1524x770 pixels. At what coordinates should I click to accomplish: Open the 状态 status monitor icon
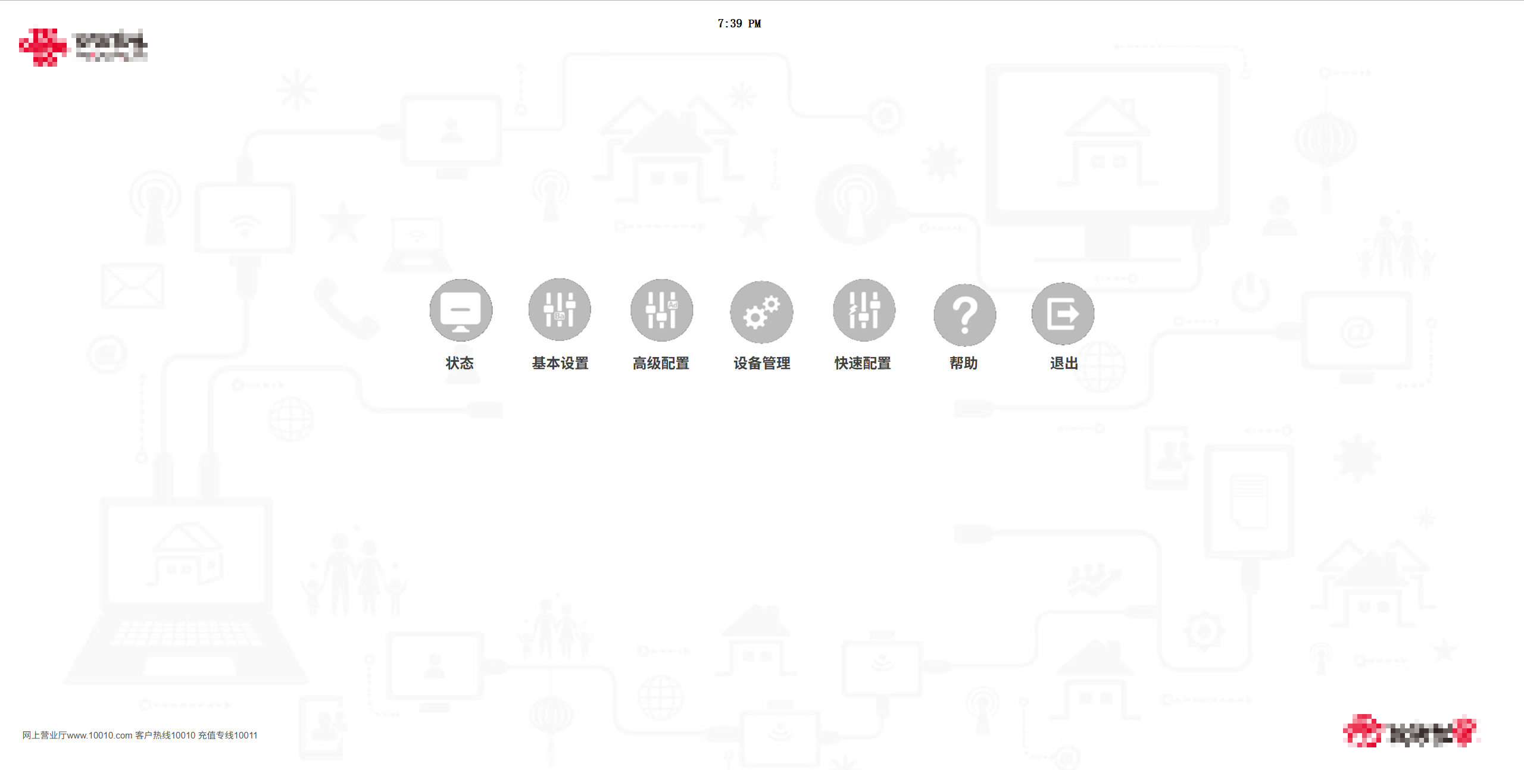461,310
